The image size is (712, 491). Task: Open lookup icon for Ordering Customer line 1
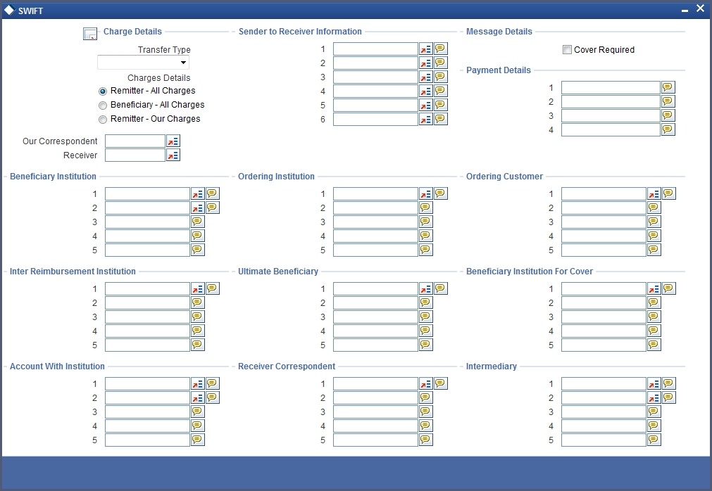coord(654,194)
